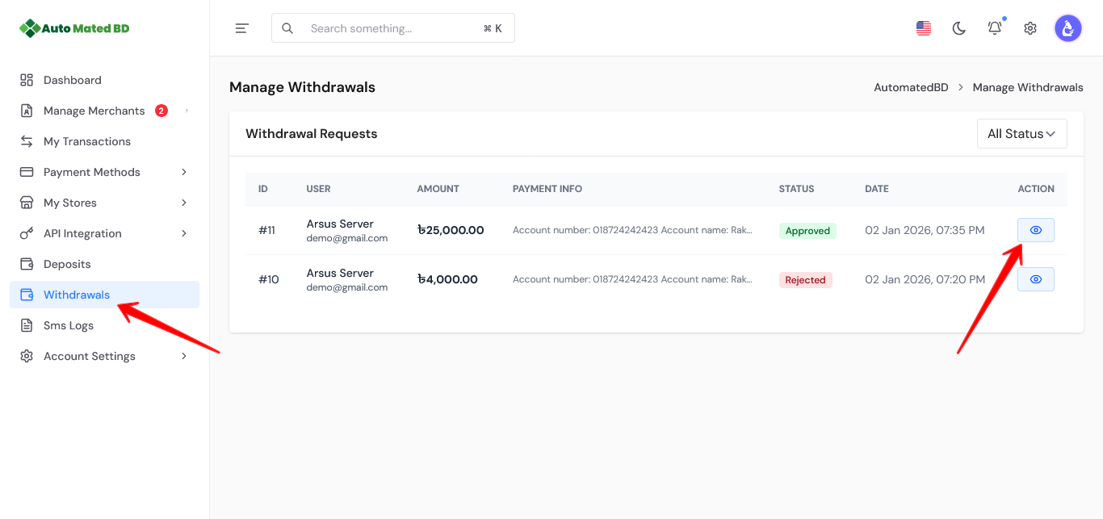Expand the Payment Methods submenu
Image resolution: width=1103 pixels, height=519 pixels.
click(104, 172)
